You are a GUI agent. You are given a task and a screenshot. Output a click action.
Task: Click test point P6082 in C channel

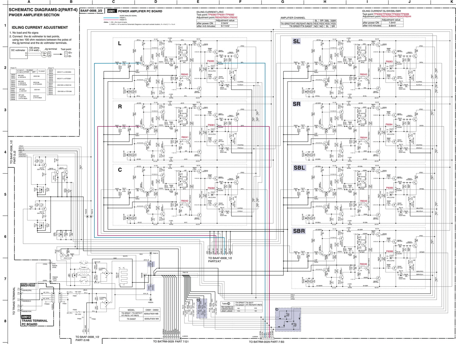(211, 188)
